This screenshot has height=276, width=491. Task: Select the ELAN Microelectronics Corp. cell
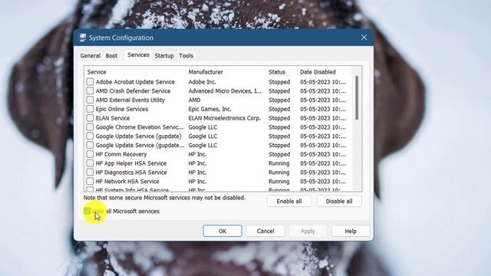225,118
